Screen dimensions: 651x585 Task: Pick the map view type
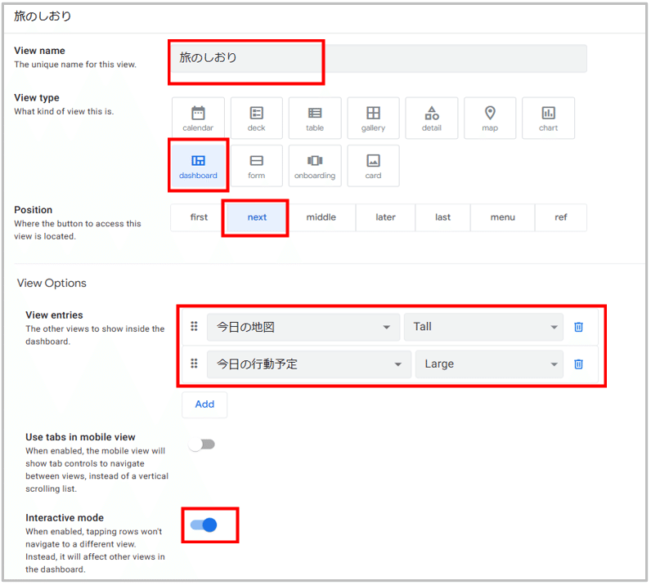pos(490,118)
